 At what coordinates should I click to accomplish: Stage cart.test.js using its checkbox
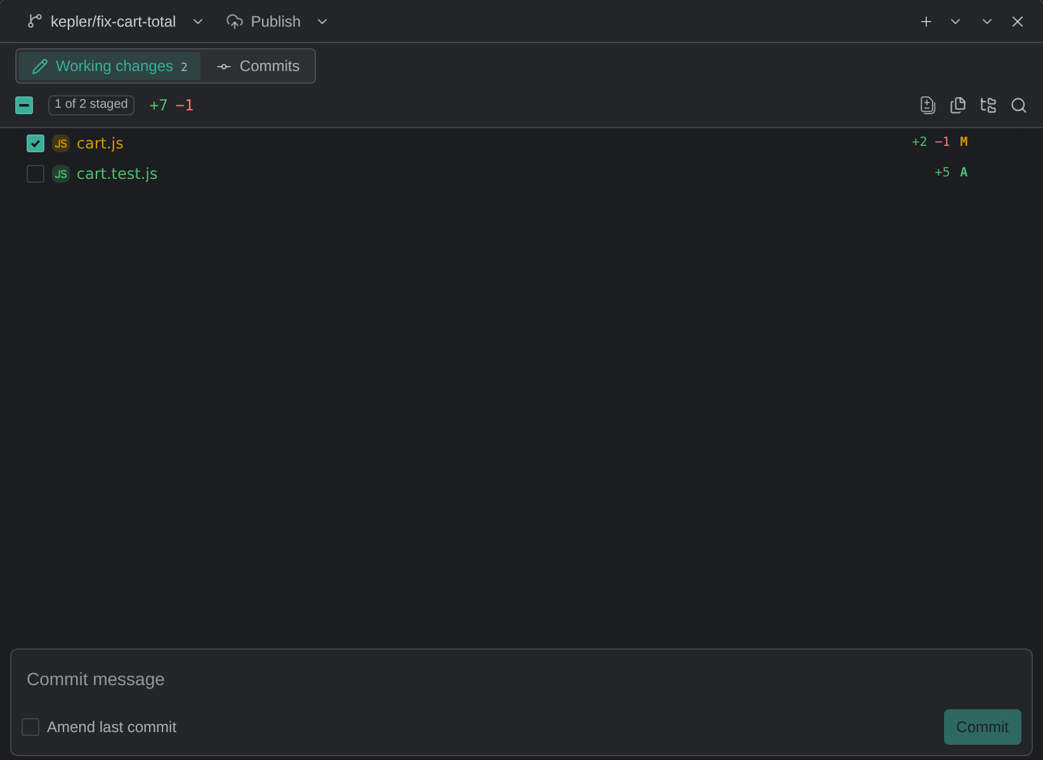[x=36, y=174]
